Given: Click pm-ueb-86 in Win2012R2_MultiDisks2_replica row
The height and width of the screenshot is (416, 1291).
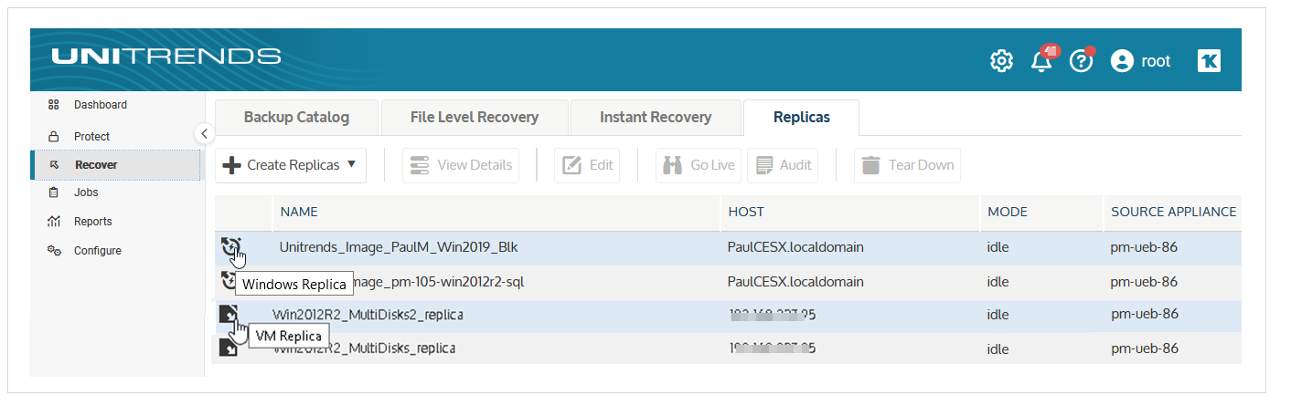Looking at the screenshot, I should (x=1144, y=314).
